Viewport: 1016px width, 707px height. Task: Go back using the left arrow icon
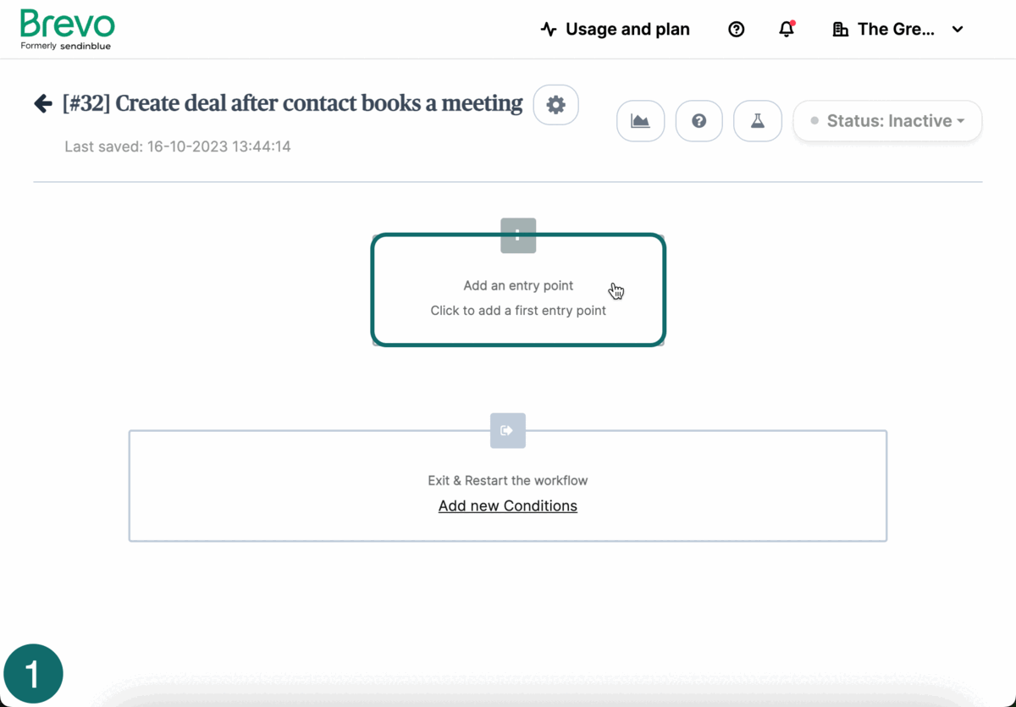pyautogui.click(x=42, y=104)
